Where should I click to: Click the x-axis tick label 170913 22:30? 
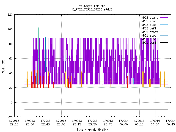click(30, 123)
